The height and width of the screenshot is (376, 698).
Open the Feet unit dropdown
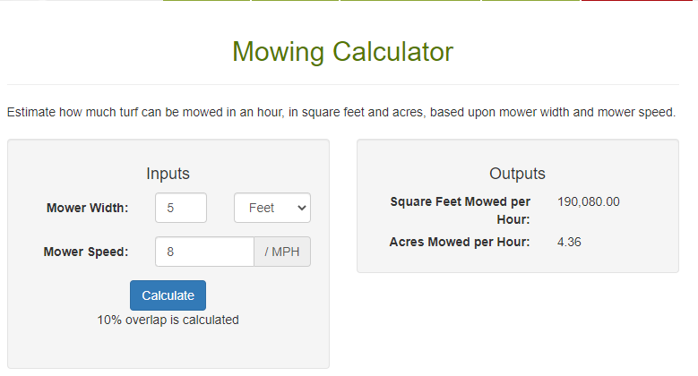[271, 208]
